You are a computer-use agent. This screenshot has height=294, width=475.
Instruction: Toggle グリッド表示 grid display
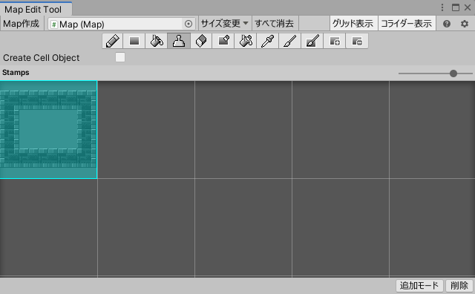(353, 23)
